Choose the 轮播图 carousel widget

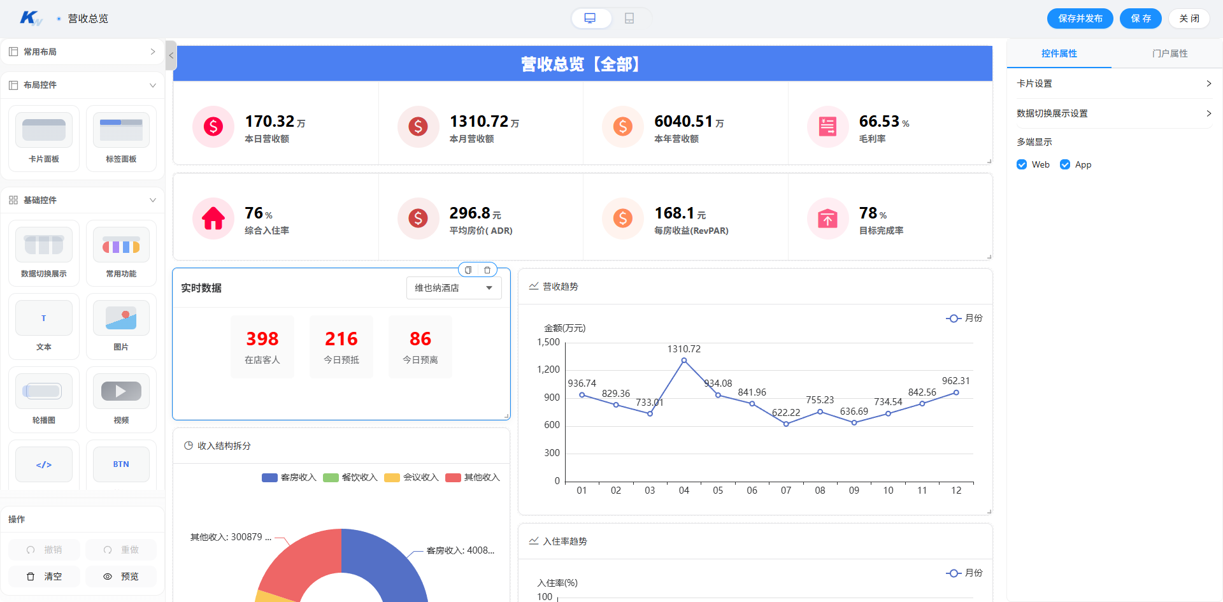44,400
